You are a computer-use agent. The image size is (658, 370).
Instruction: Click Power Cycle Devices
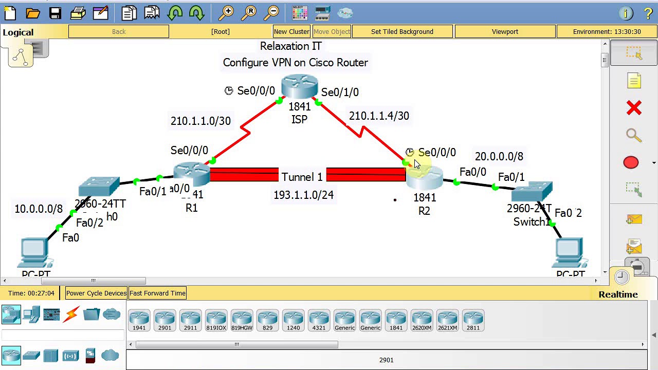click(x=96, y=293)
